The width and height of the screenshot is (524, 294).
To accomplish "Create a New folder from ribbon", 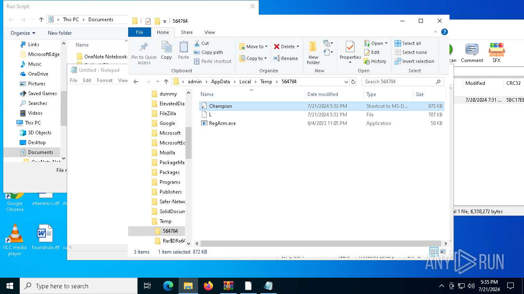I will 313,52.
